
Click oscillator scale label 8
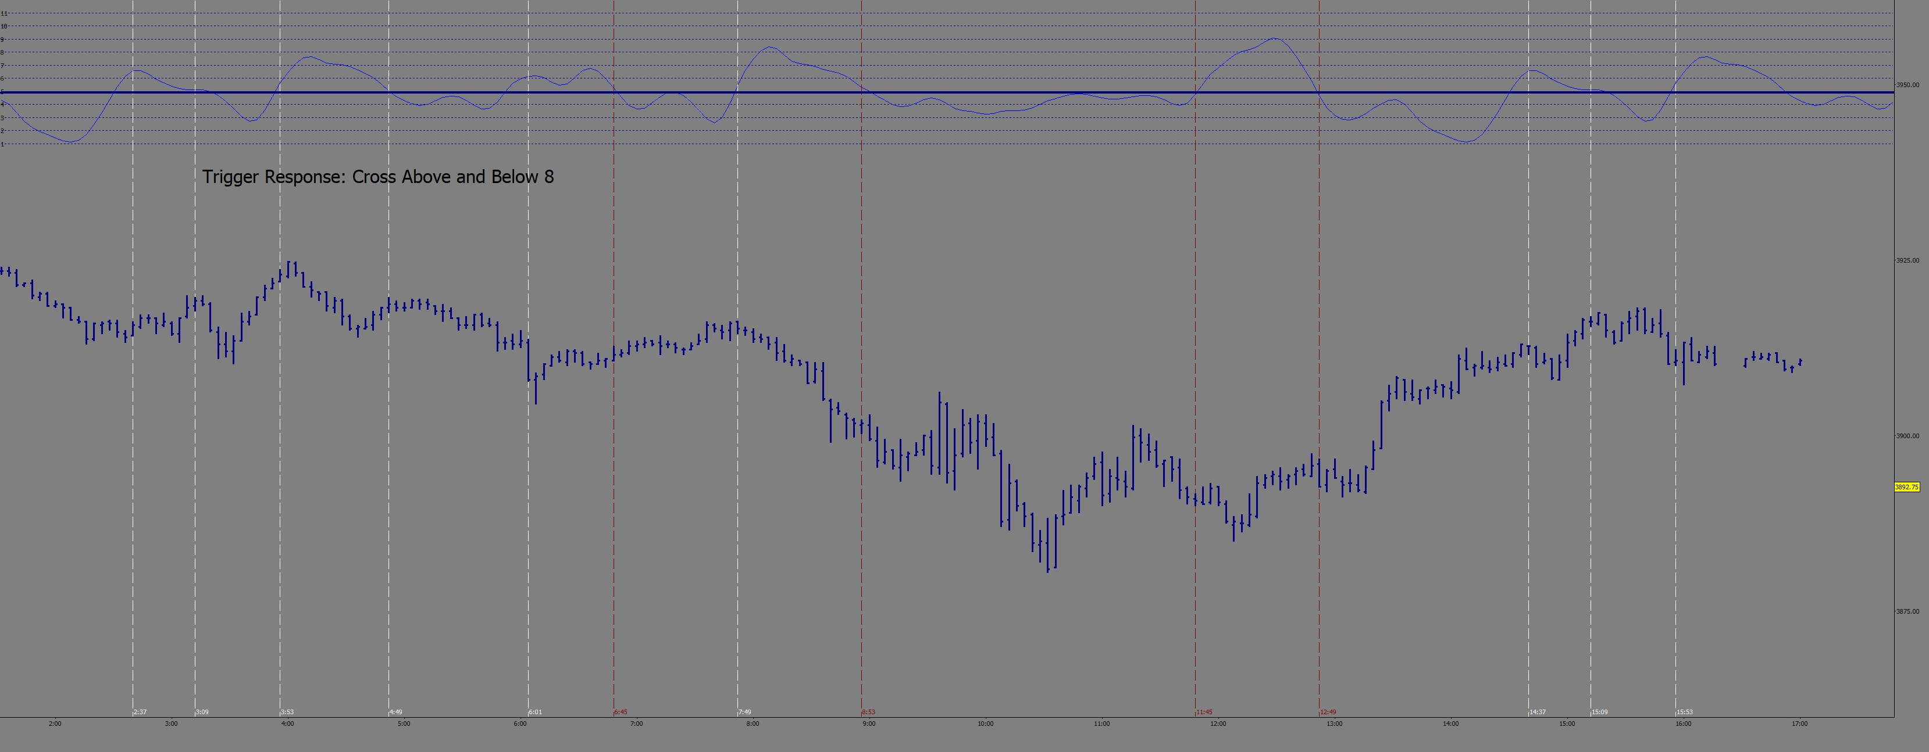click(x=3, y=52)
